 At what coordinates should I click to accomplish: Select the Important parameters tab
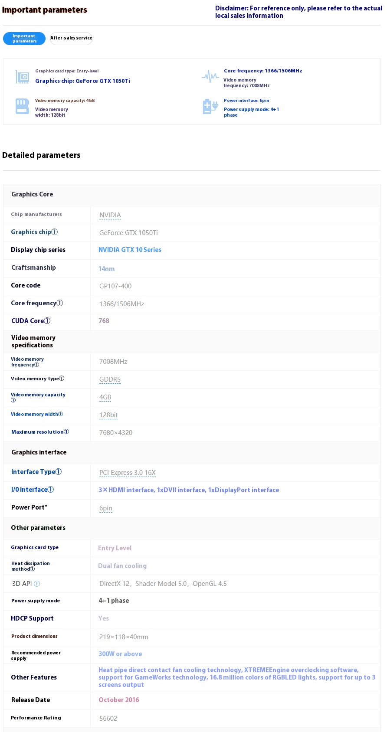pyautogui.click(x=24, y=39)
